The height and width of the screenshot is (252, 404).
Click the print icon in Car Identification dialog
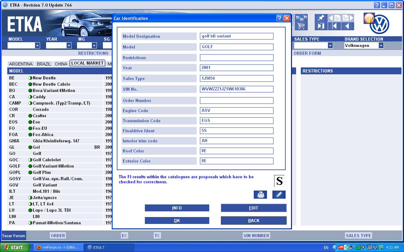tap(260, 195)
